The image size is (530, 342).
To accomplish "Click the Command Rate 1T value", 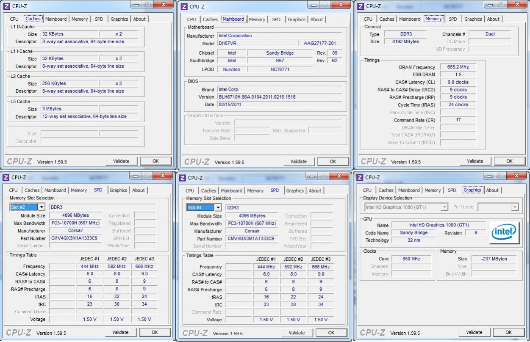I will point(458,120).
